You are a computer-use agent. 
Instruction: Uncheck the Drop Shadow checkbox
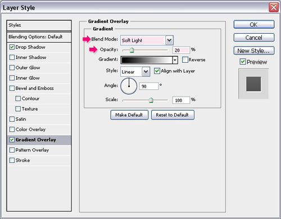tap(12, 47)
